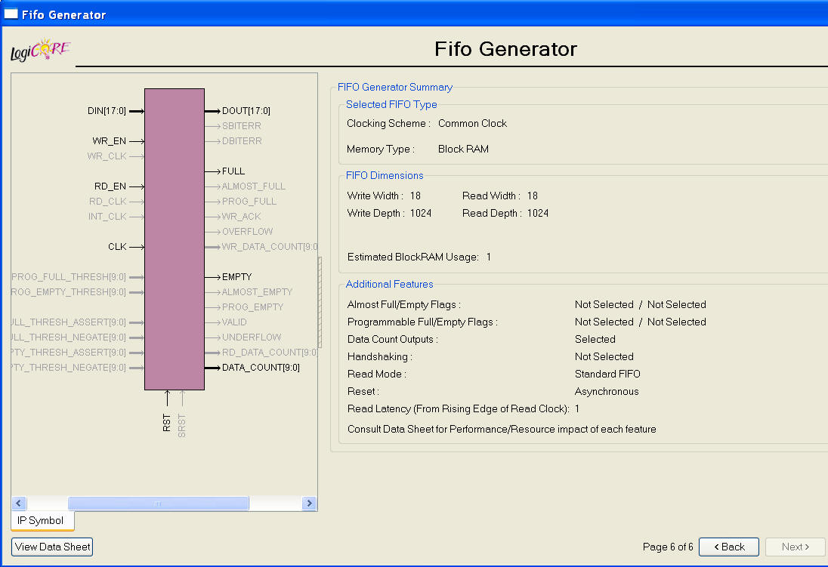This screenshot has height=567, width=828.
Task: Click the FULL output port label
Action: [233, 171]
